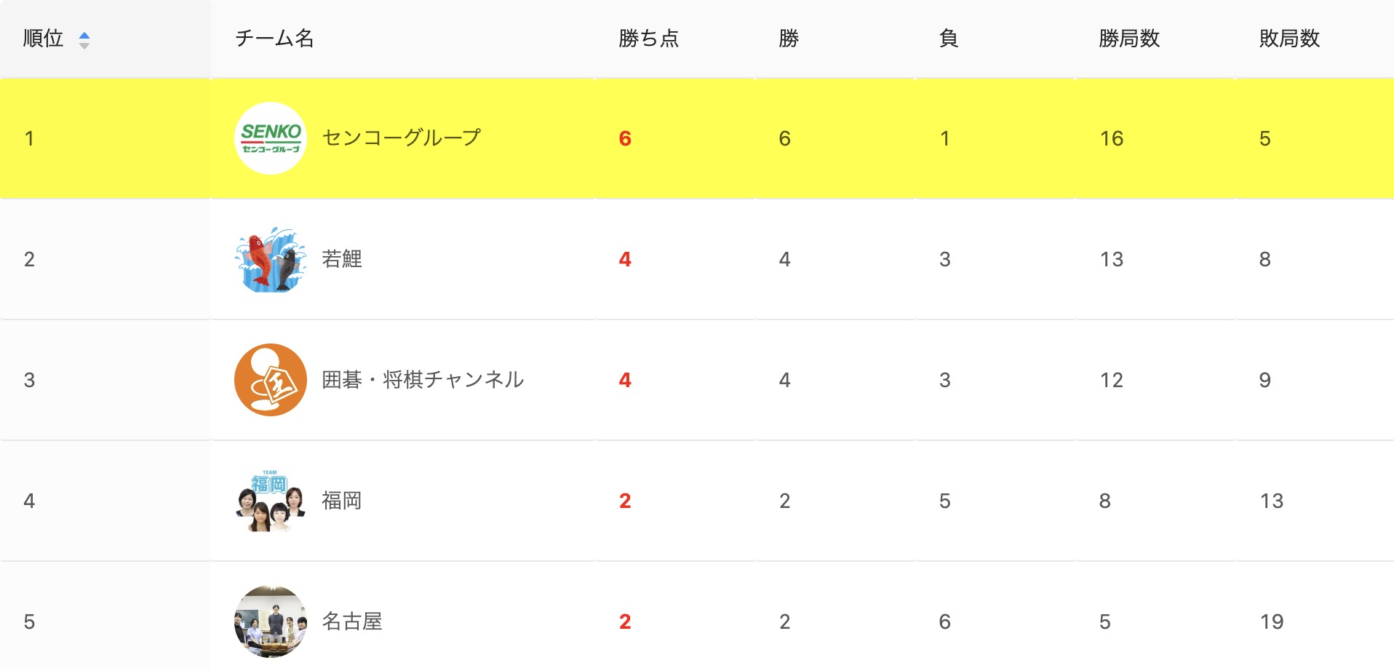1394x671 pixels.
Task: Click the 負 column header
Action: point(948,38)
